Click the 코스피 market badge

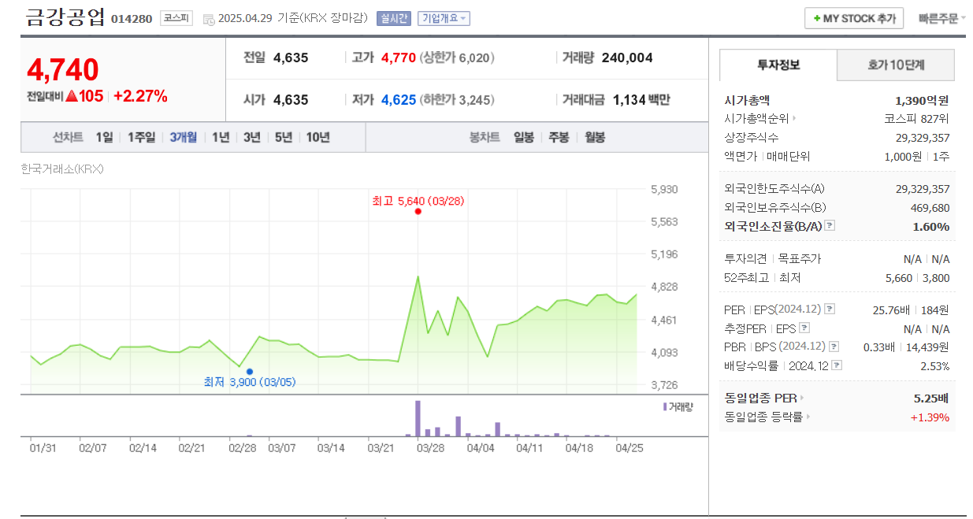click(176, 17)
